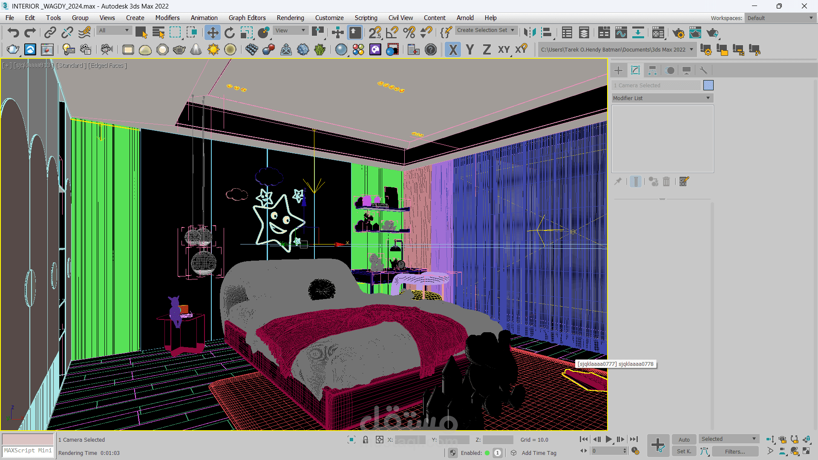The image size is (818, 460).
Task: Open the Graph Editors menu
Action: tap(247, 18)
